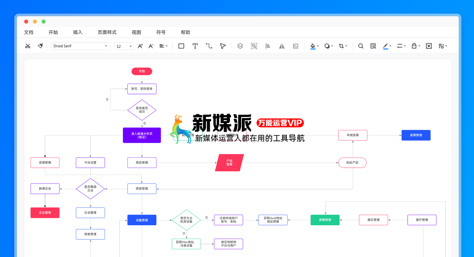Open the line color pen dropdown

pyautogui.click(x=387, y=46)
